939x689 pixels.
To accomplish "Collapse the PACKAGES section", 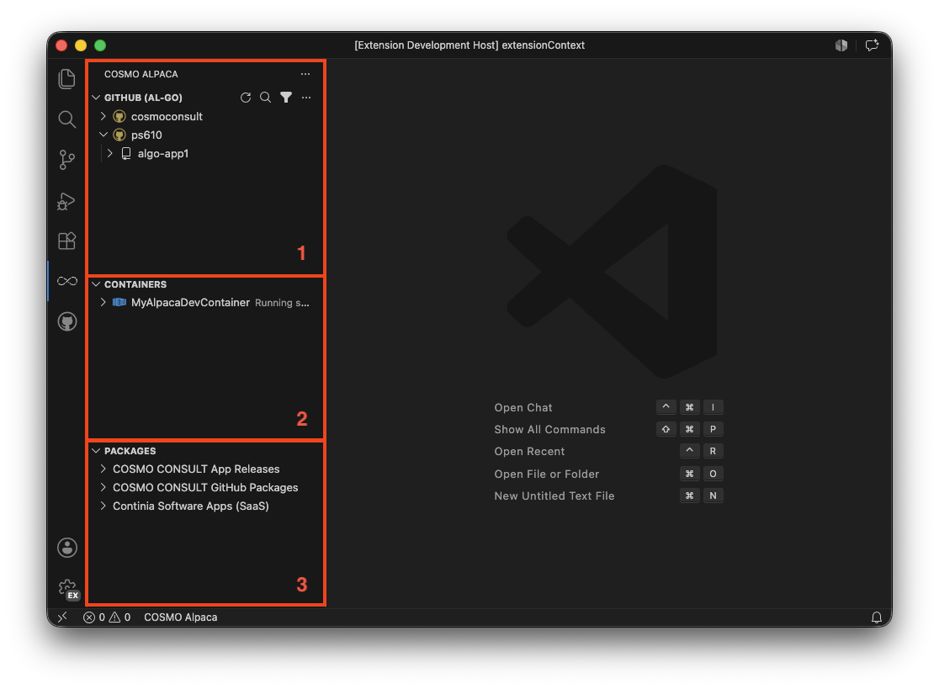I will click(96, 451).
